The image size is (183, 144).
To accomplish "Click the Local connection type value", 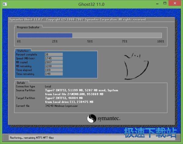I will click(x=48, y=87).
